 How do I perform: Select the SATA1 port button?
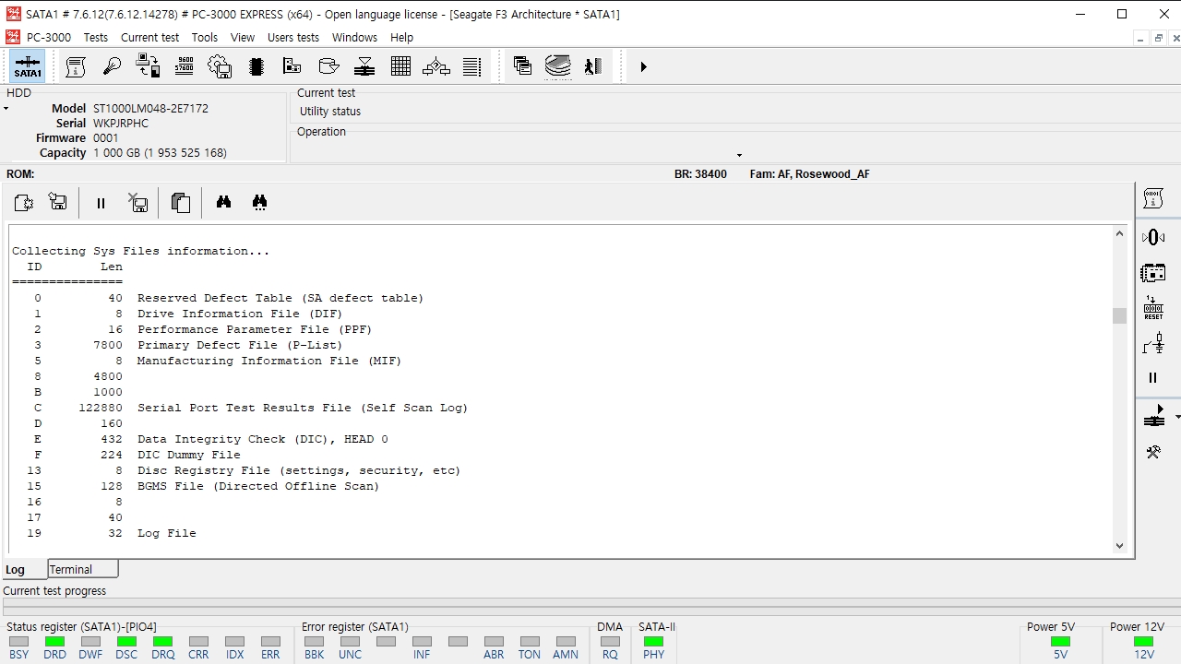[28, 66]
